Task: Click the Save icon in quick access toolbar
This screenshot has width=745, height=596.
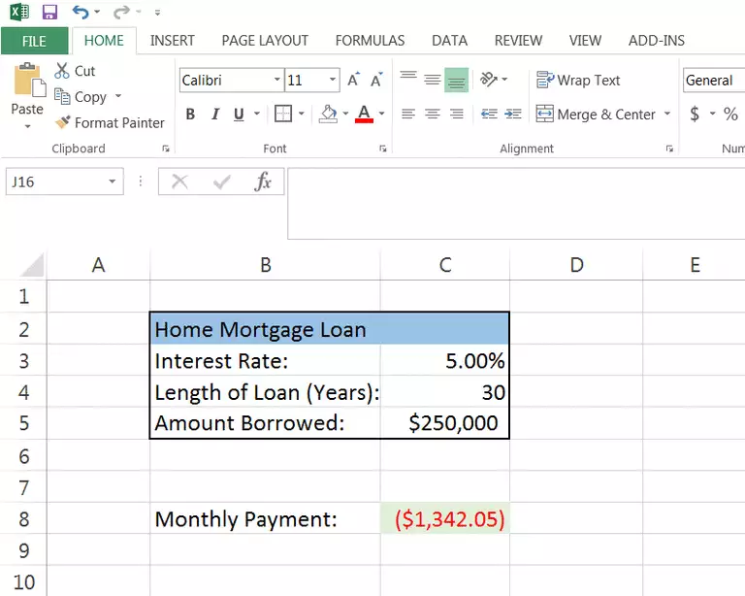Action: [49, 13]
